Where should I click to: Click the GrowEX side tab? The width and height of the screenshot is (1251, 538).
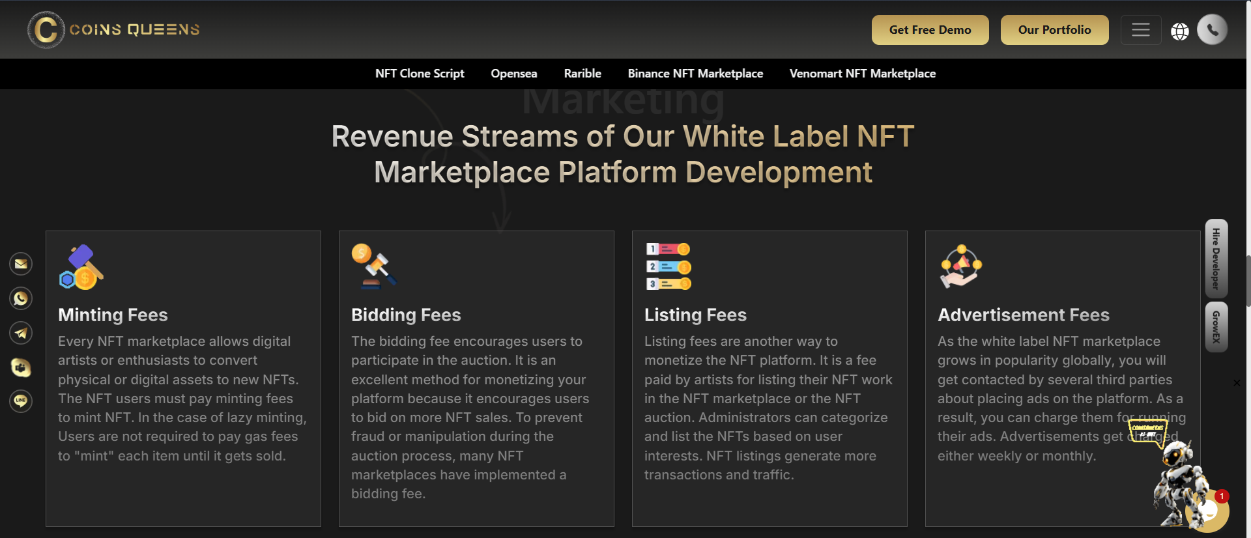coord(1216,327)
